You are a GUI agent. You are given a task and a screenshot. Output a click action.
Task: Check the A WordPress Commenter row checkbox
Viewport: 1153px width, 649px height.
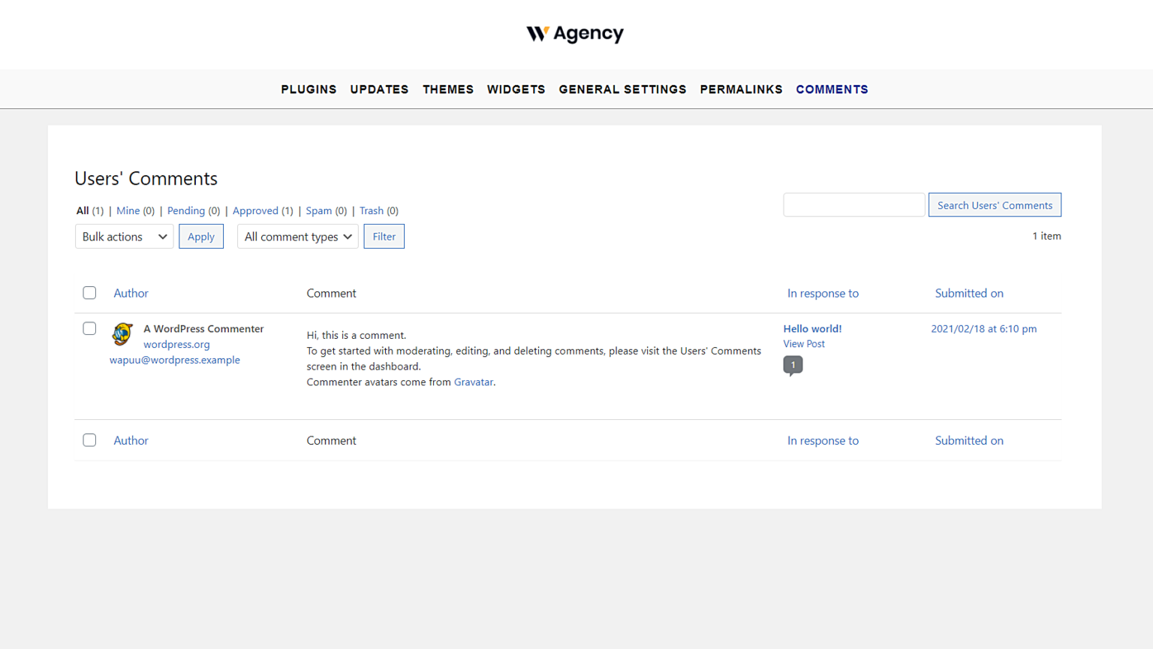(89, 328)
